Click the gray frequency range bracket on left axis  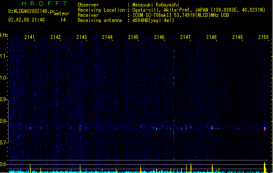click(x=8, y=122)
